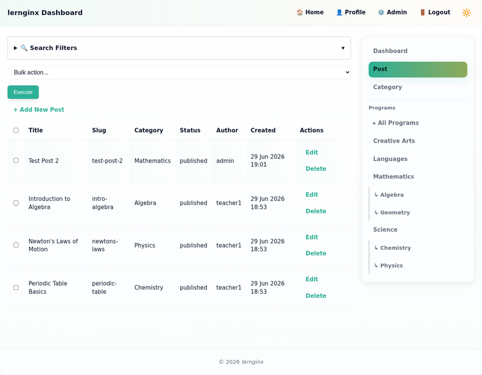Click the door icon beside Logout

tap(422, 12)
